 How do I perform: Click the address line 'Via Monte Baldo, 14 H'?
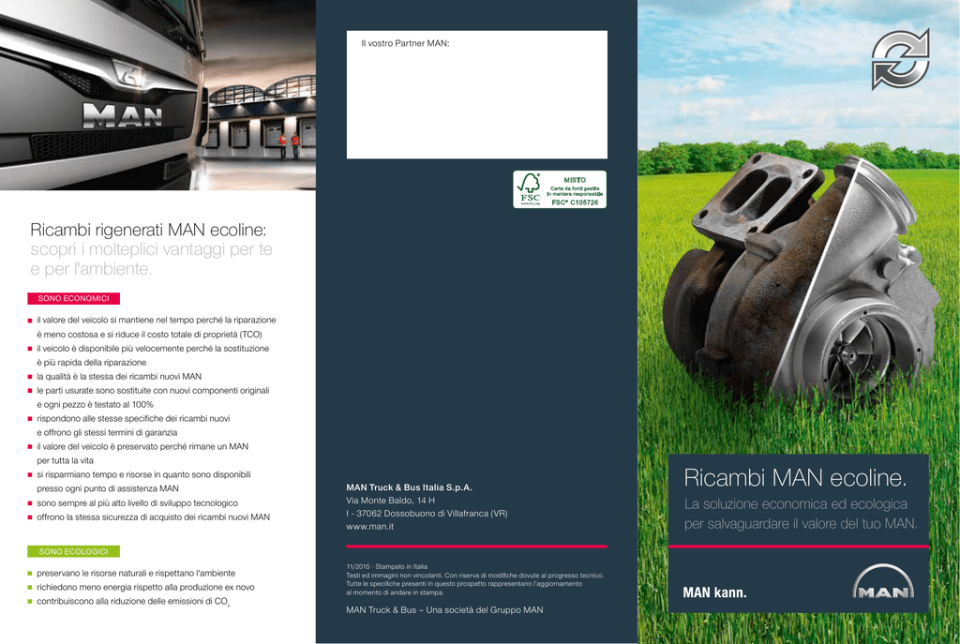coord(391,501)
